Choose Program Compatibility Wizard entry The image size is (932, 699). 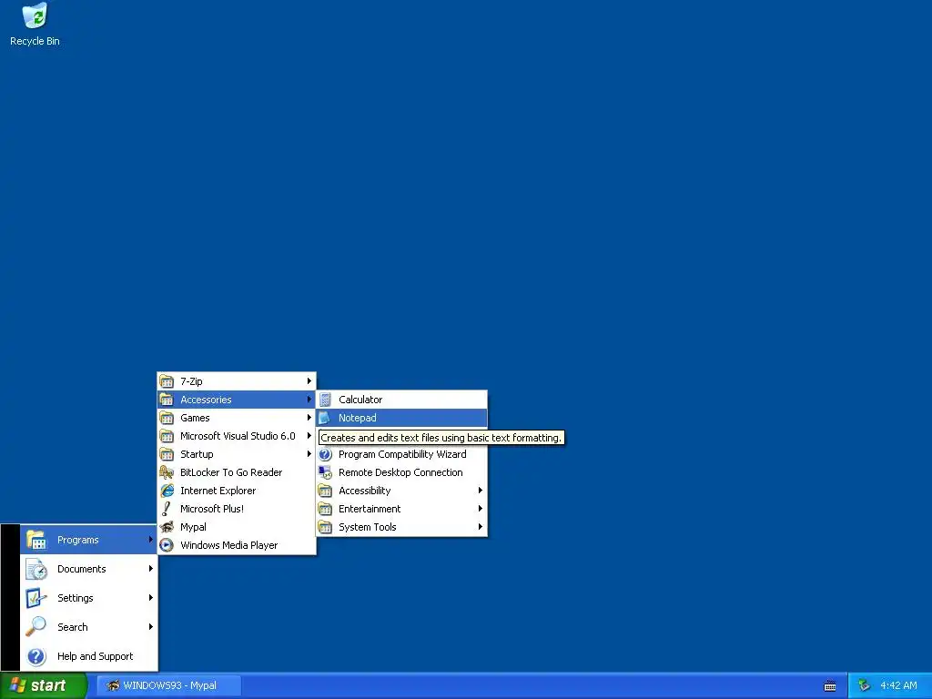click(x=401, y=454)
